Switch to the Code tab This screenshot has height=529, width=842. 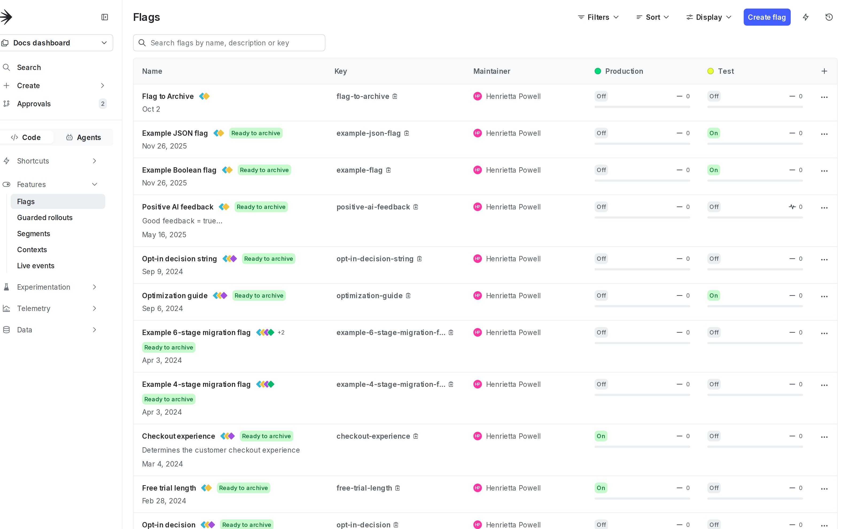26,137
